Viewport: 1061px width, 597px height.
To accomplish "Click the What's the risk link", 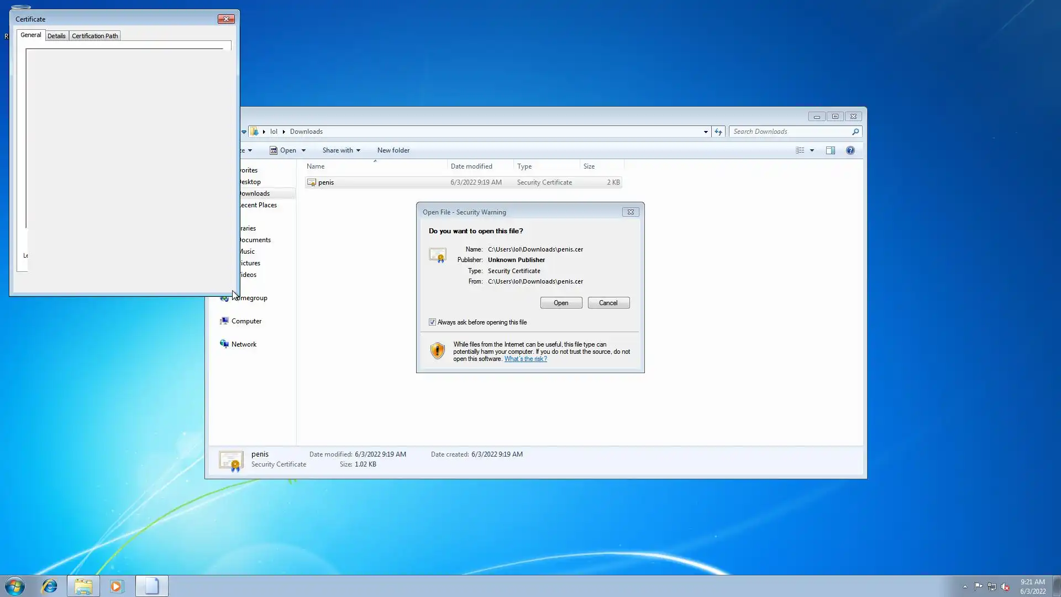I will pyautogui.click(x=525, y=359).
